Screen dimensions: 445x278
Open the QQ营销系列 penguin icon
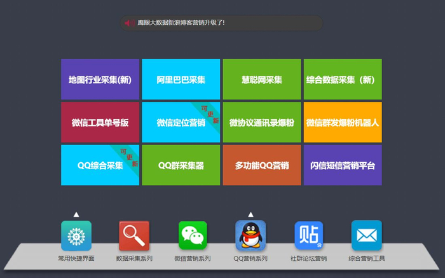[250, 235]
